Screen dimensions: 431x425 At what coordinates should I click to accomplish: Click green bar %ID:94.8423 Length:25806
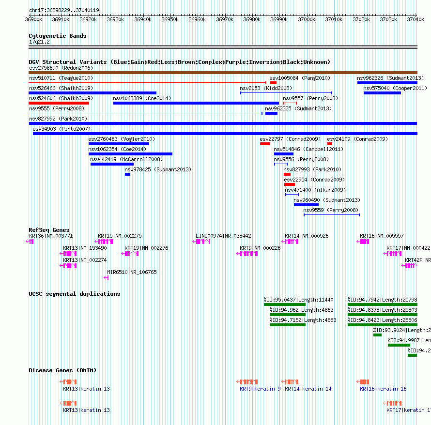coord(383,325)
